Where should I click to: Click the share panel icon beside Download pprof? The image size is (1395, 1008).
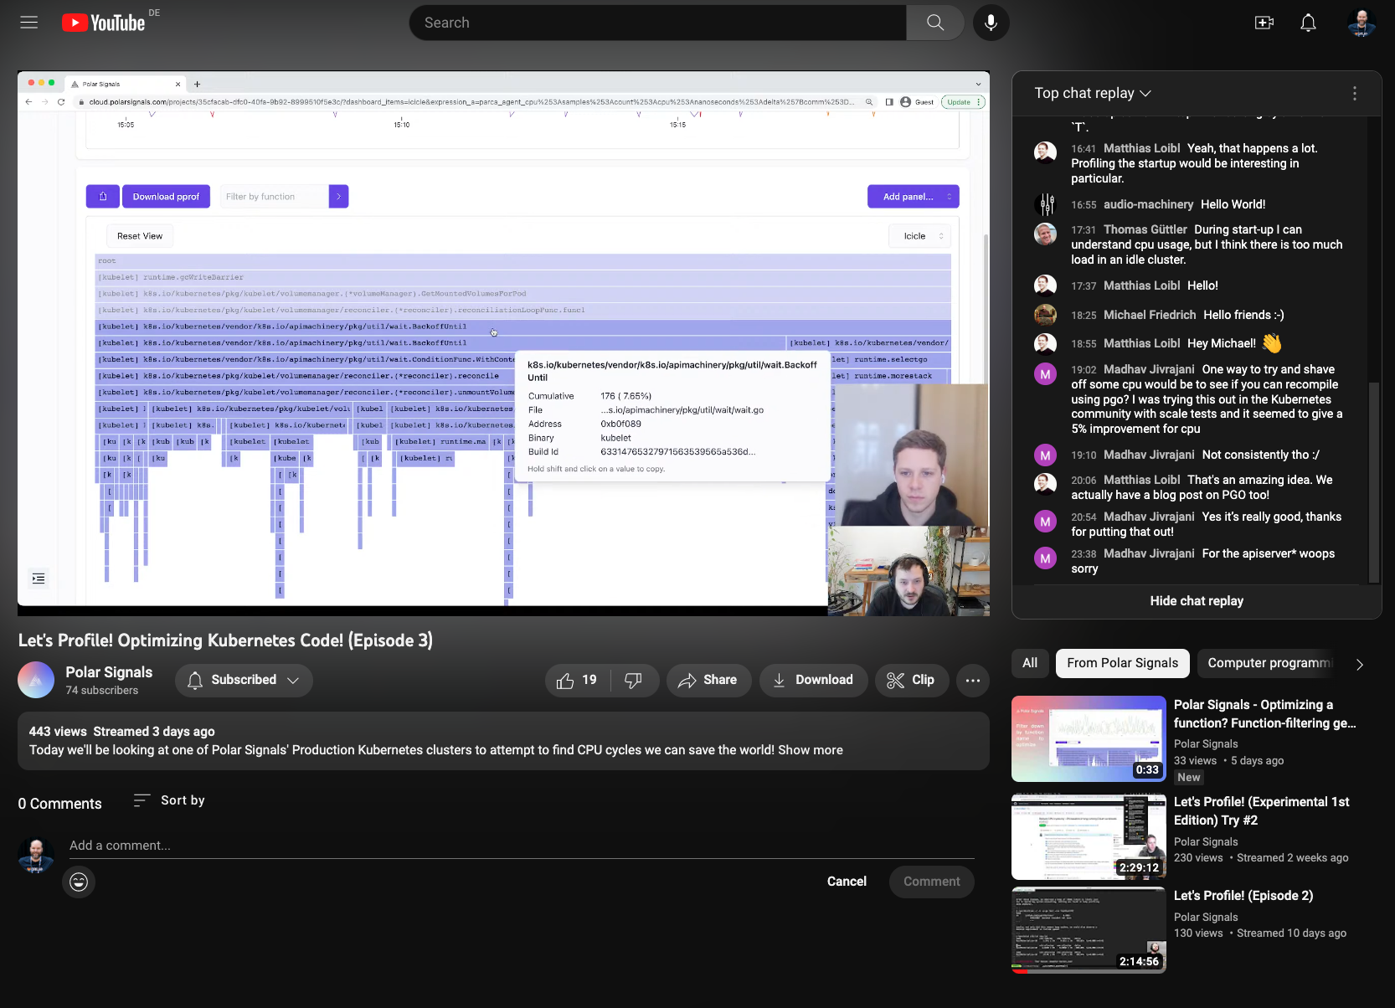coord(103,197)
